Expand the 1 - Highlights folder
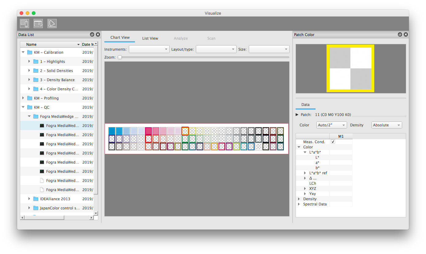Image resolution: width=426 pixels, height=254 pixels. [29, 61]
